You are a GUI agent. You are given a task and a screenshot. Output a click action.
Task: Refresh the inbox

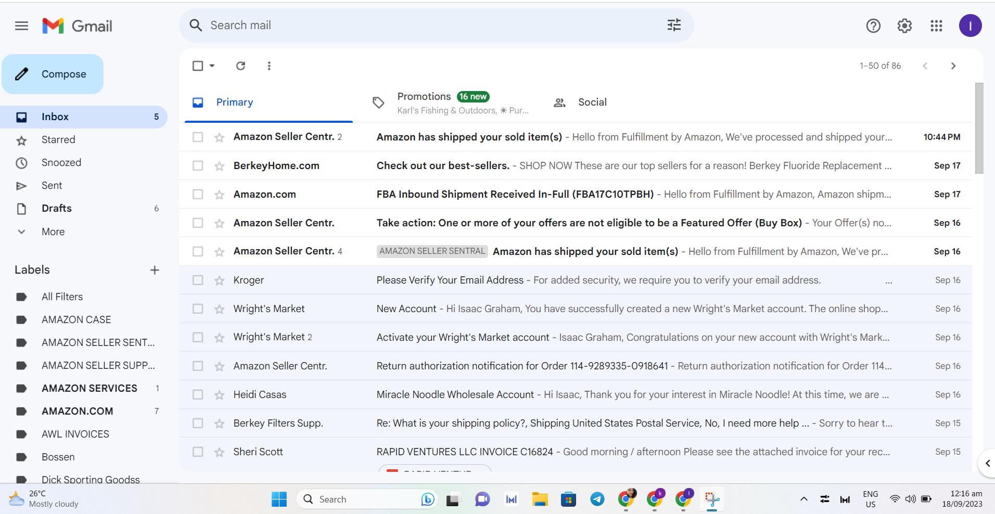(x=240, y=66)
